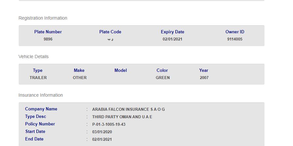Click the Plate Number label
This screenshot has height=146, width=293.
pyautogui.click(x=48, y=32)
